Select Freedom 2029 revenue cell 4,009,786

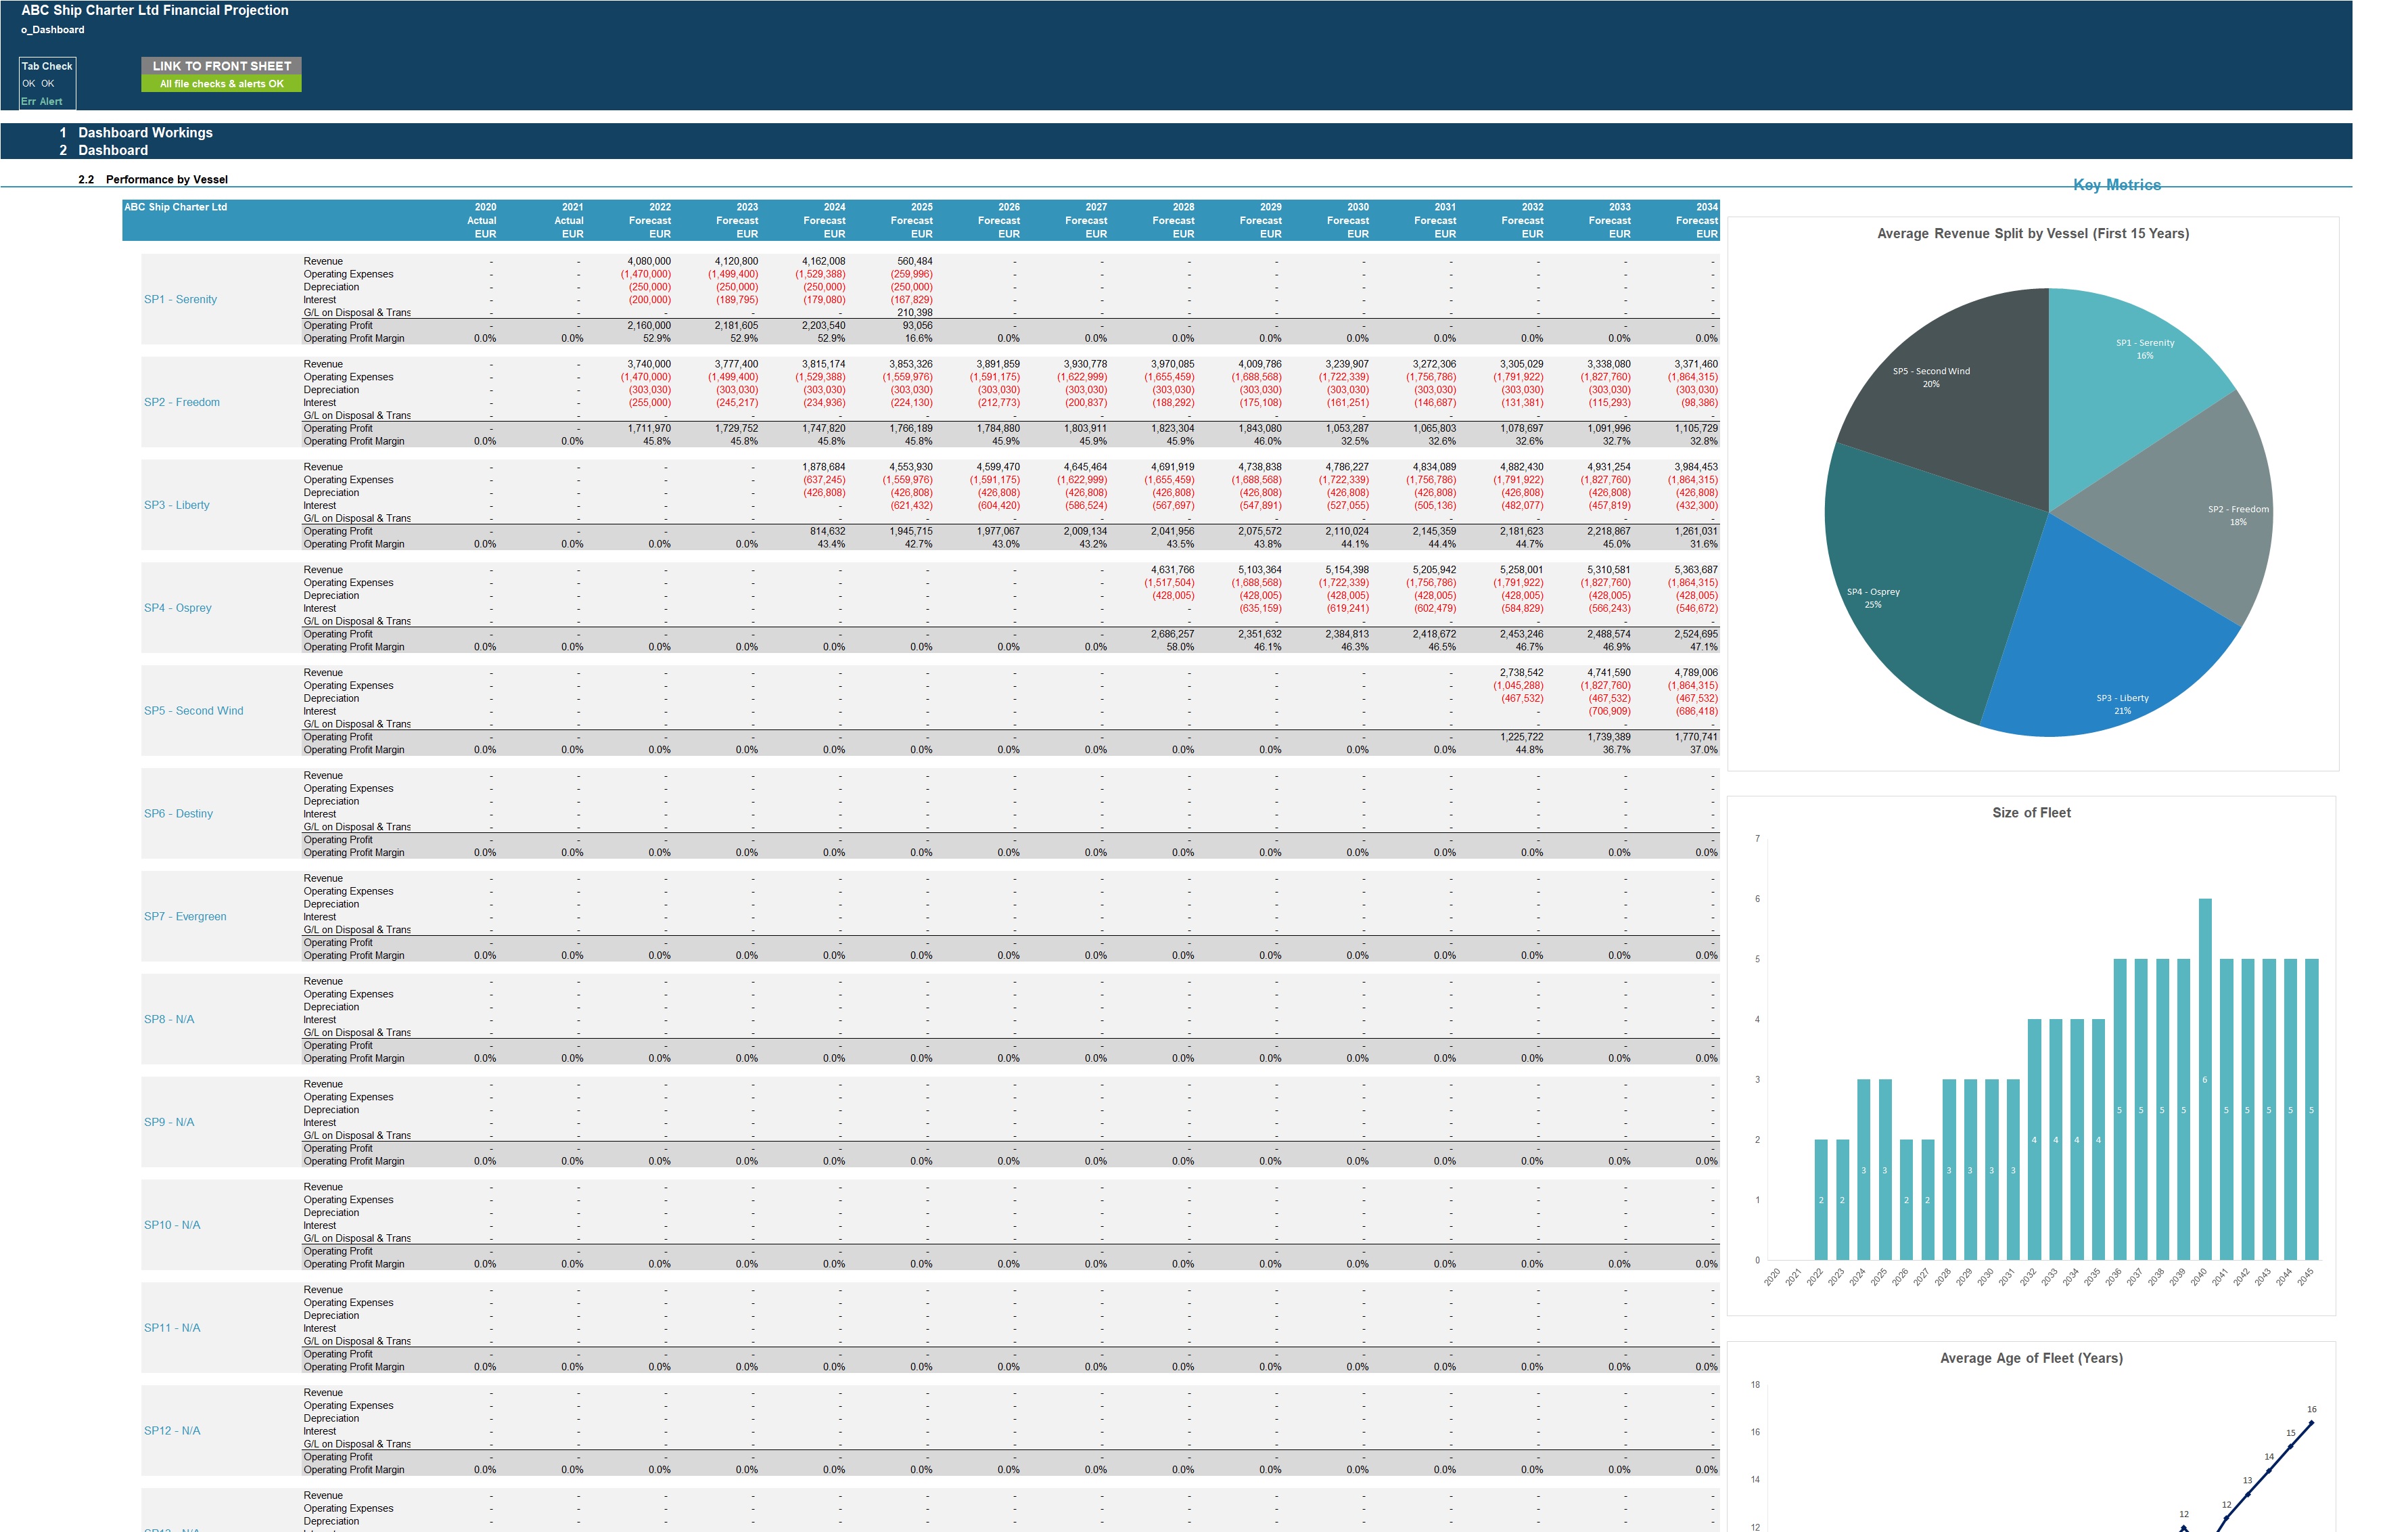pos(1259,364)
